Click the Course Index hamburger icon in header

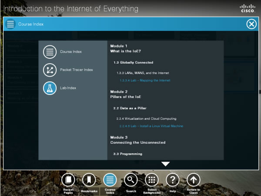(x=10, y=24)
